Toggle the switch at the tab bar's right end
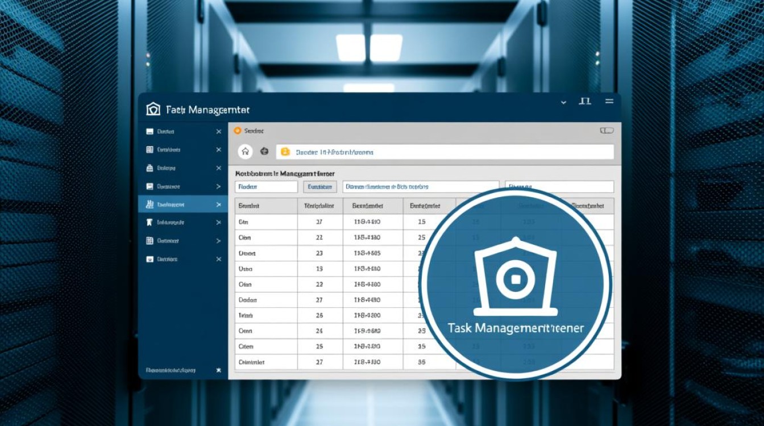The height and width of the screenshot is (426, 764). tap(607, 131)
